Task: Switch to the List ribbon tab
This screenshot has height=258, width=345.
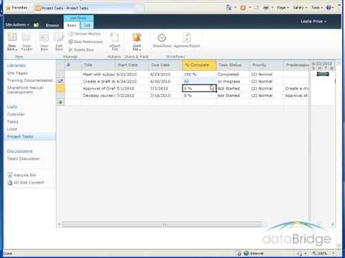Action: click(87, 25)
